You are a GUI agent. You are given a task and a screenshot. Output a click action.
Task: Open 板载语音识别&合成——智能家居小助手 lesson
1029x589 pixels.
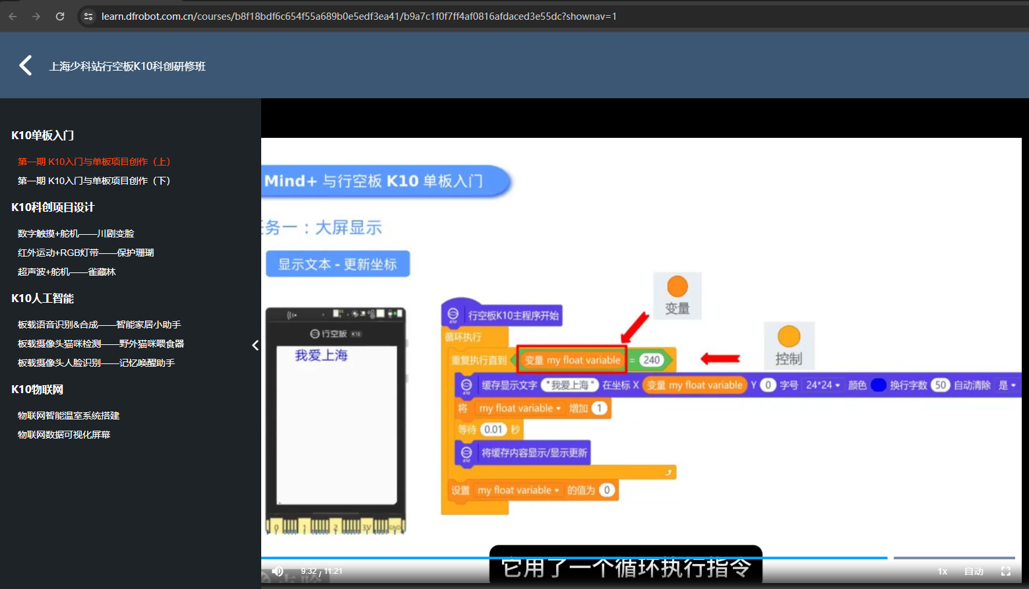(x=99, y=325)
